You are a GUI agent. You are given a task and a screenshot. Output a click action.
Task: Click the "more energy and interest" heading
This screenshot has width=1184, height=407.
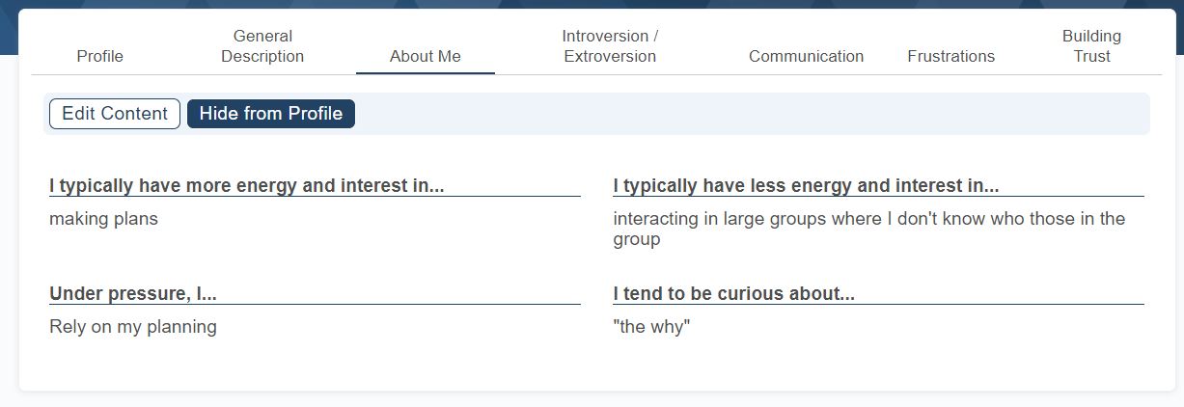pos(247,185)
